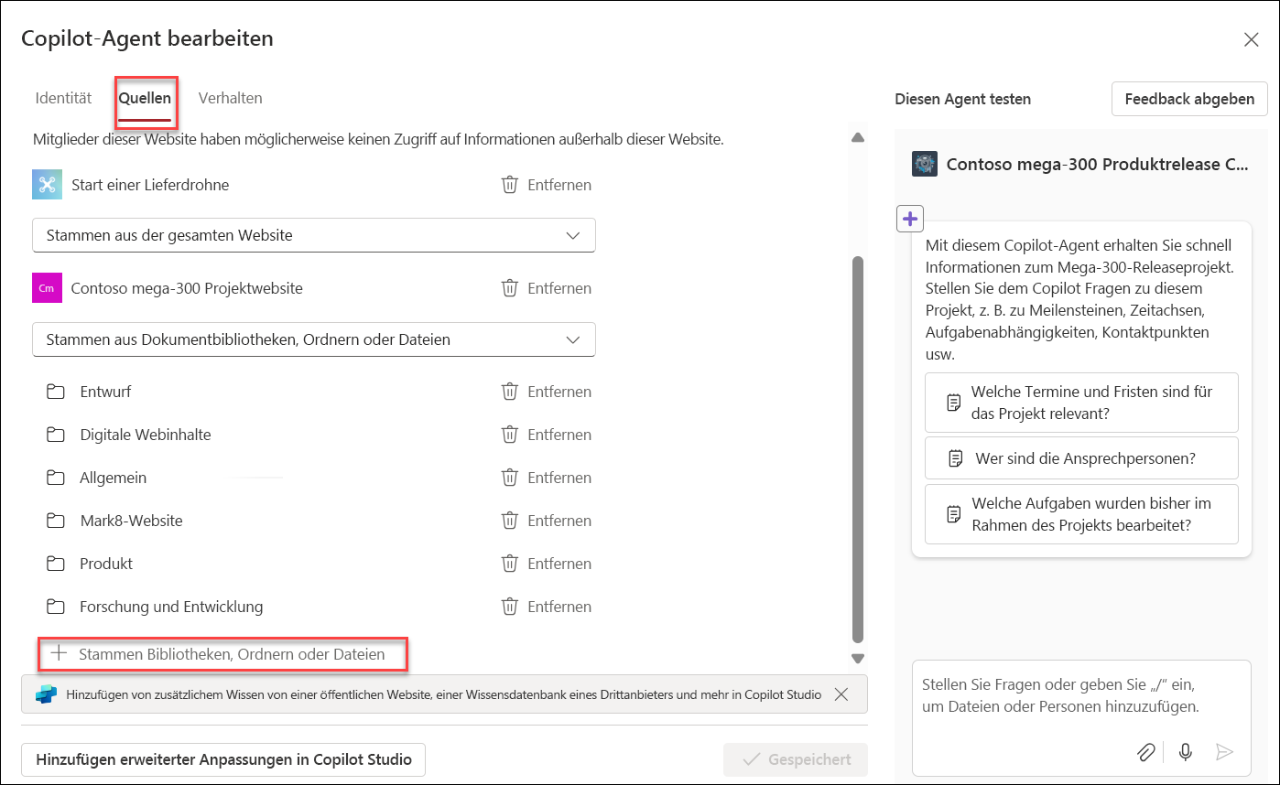The width and height of the screenshot is (1280, 785).
Task: Click the pink Cm site icon
Action: point(47,288)
